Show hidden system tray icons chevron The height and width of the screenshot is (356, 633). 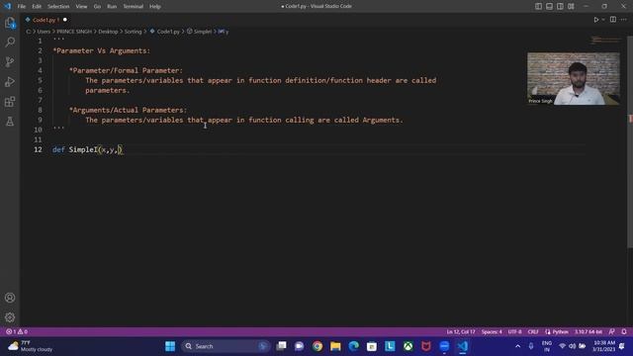(517, 346)
